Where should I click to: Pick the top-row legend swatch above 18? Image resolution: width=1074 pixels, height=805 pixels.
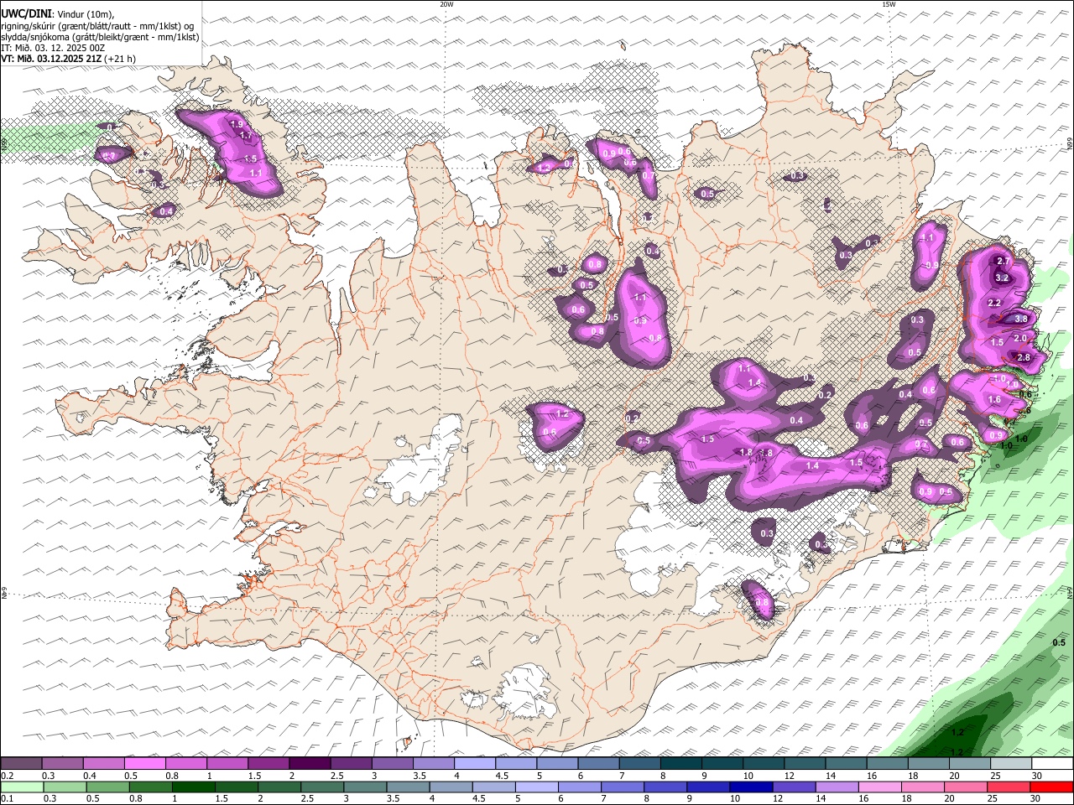pos(929,764)
